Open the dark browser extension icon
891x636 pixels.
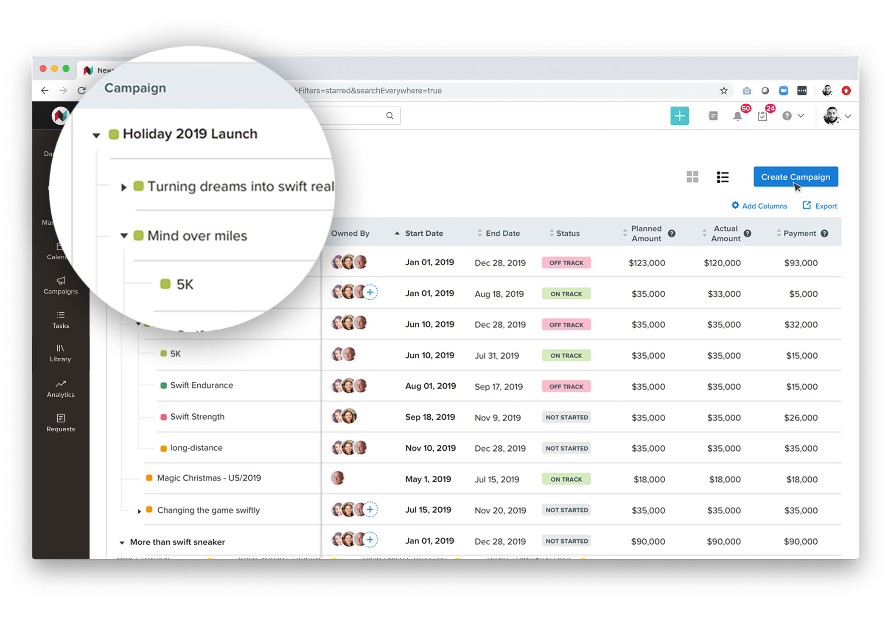(x=801, y=91)
